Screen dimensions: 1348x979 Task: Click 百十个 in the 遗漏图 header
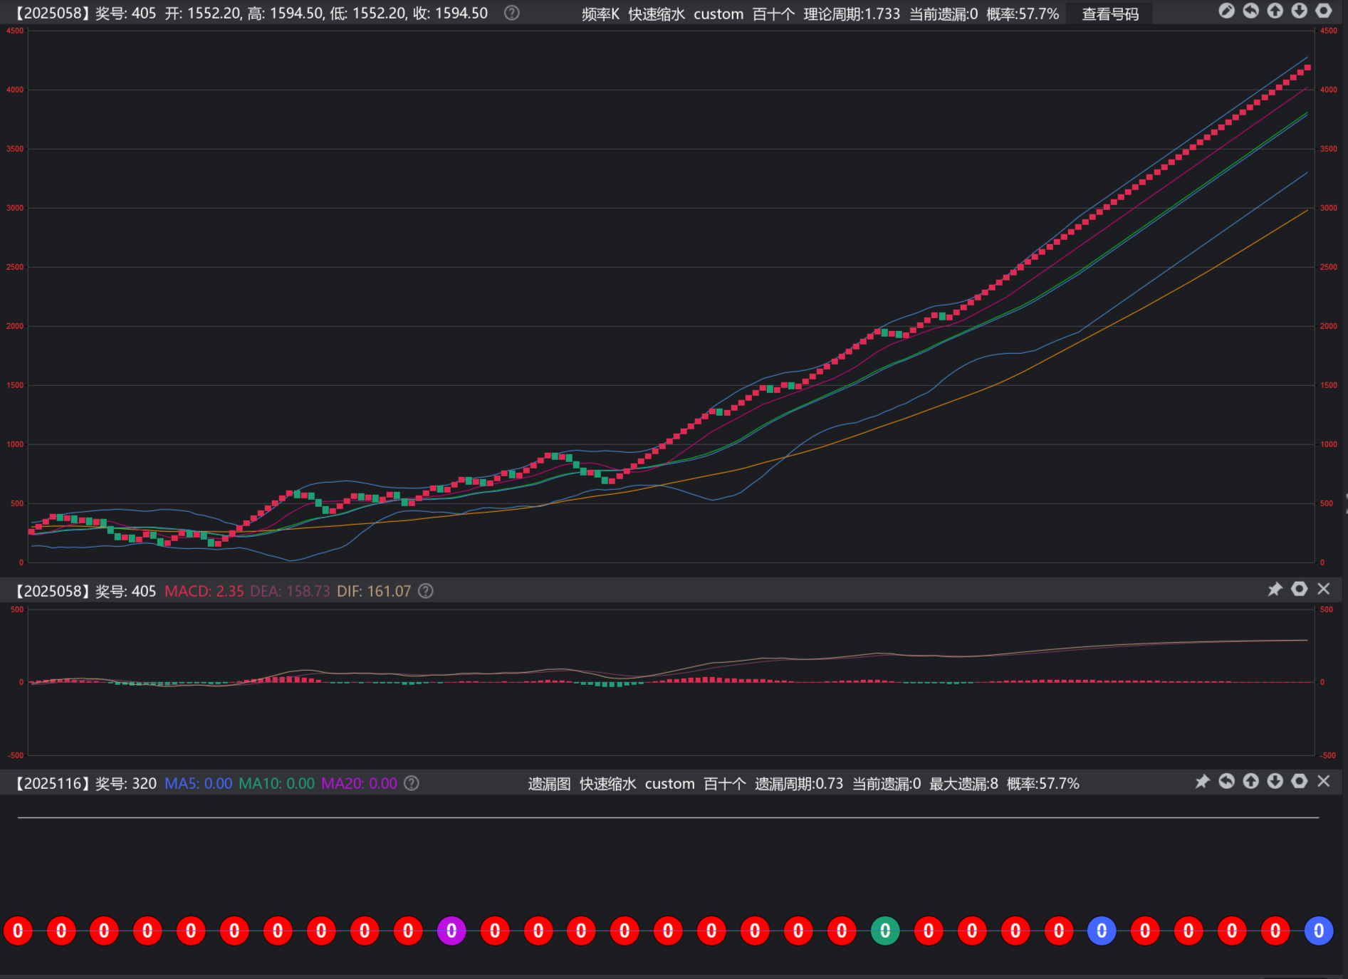pyautogui.click(x=725, y=784)
